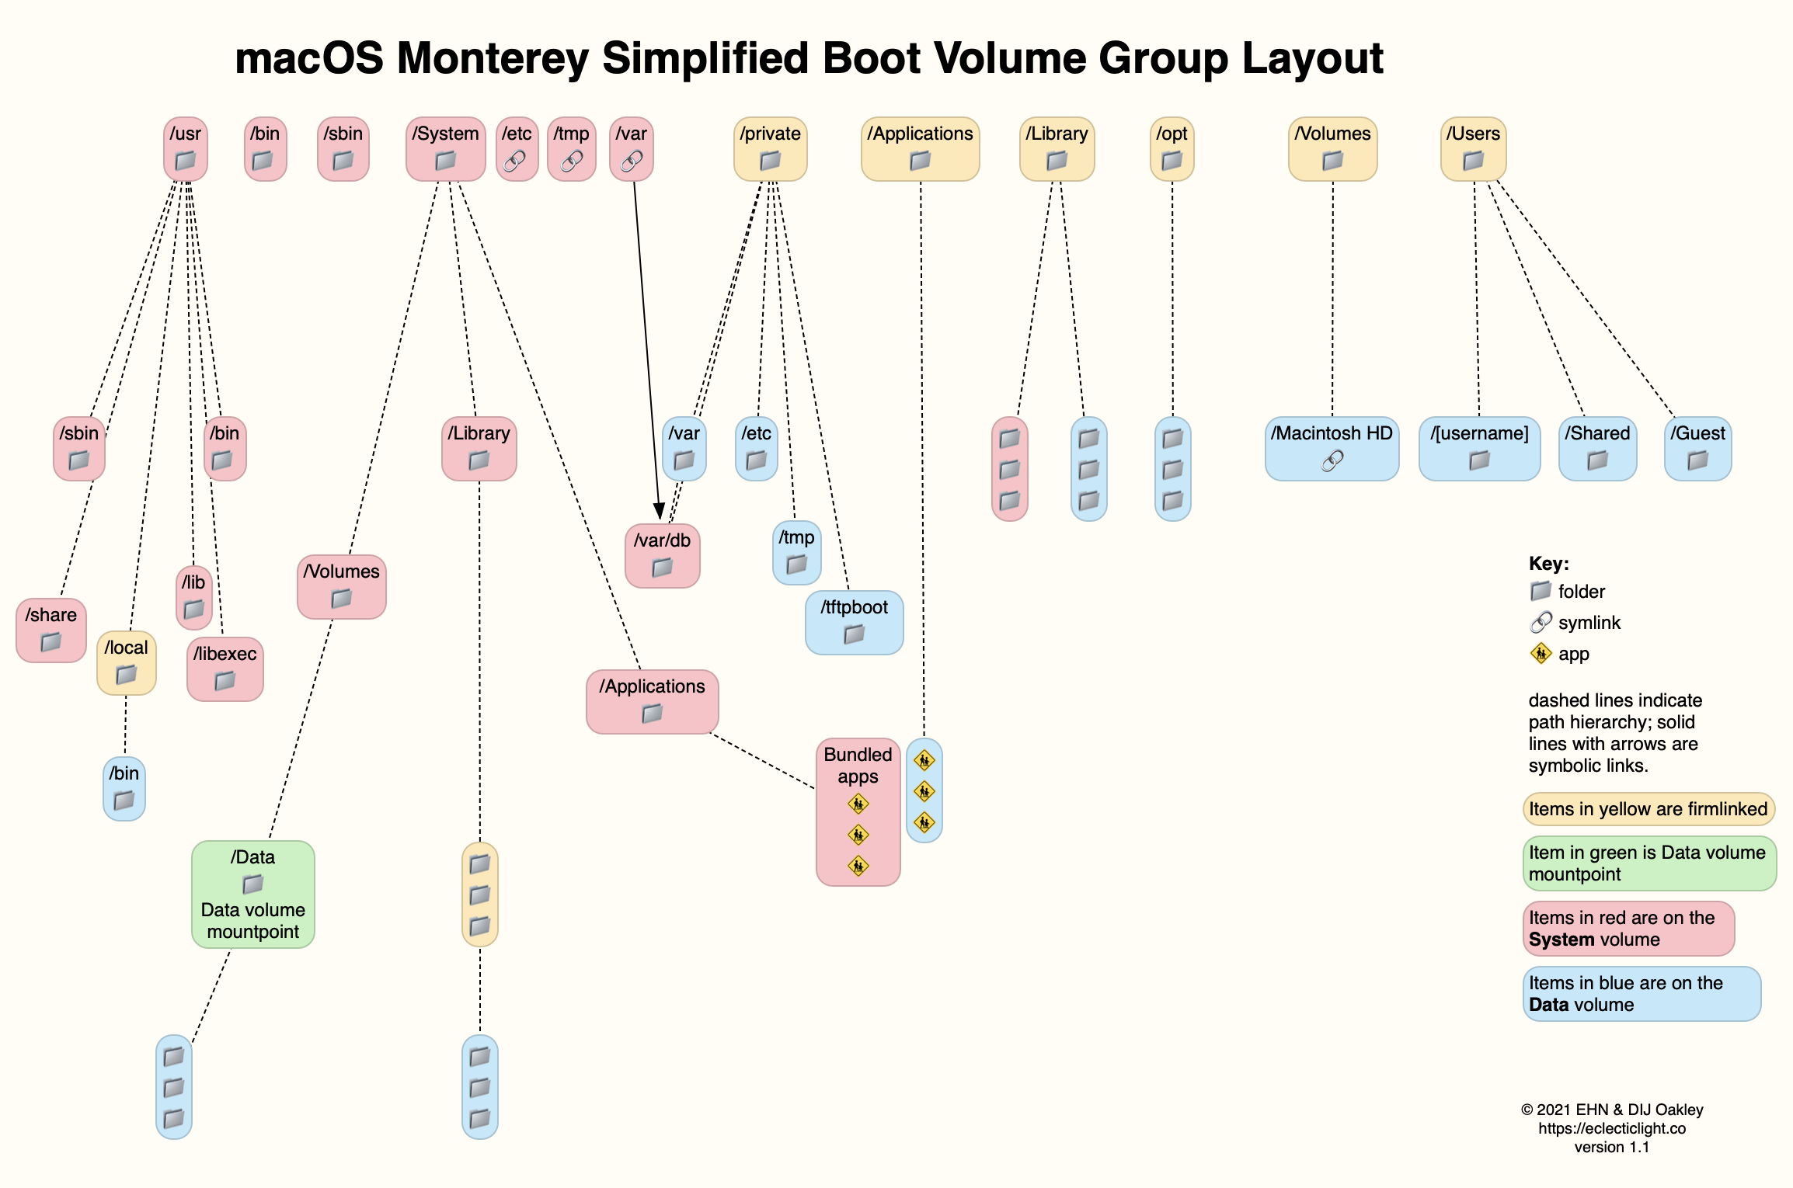Image resolution: width=1793 pixels, height=1188 pixels.
Task: Select the /libexec node
Action: [x=225, y=669]
